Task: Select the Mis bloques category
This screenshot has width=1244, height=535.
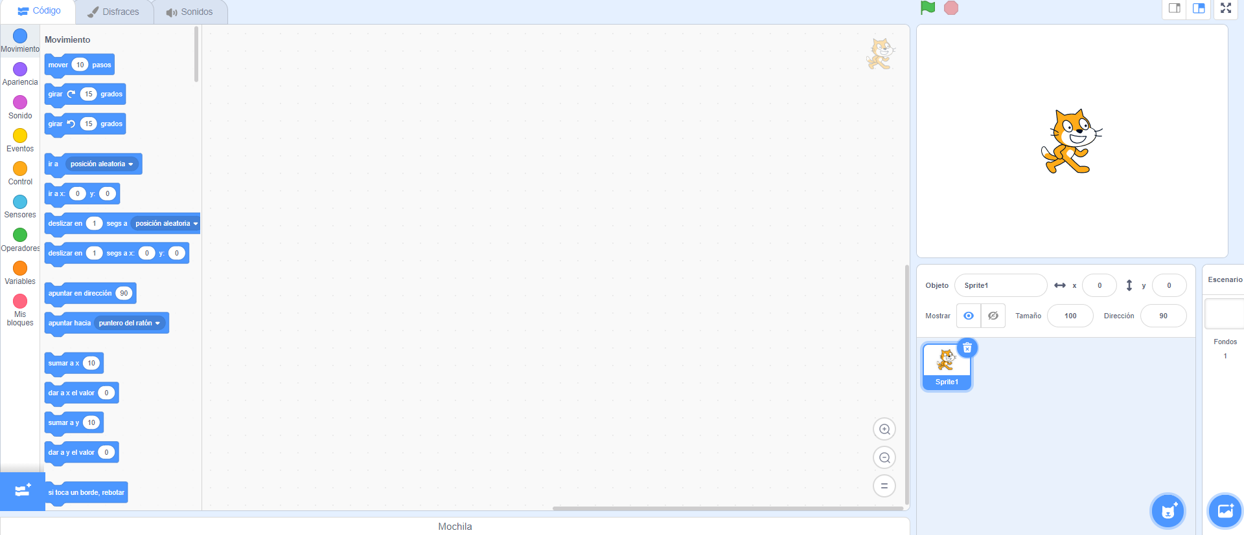Action: (x=20, y=309)
